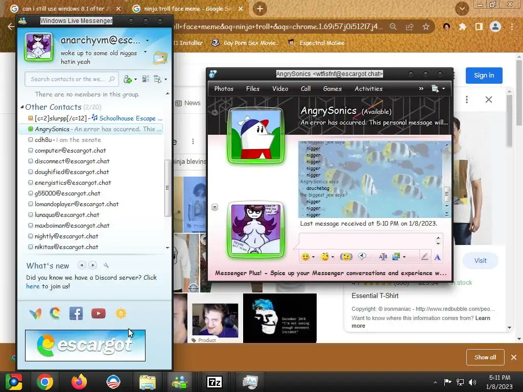Click the Show all downloads button
The height and width of the screenshot is (392, 523).
coord(485,357)
